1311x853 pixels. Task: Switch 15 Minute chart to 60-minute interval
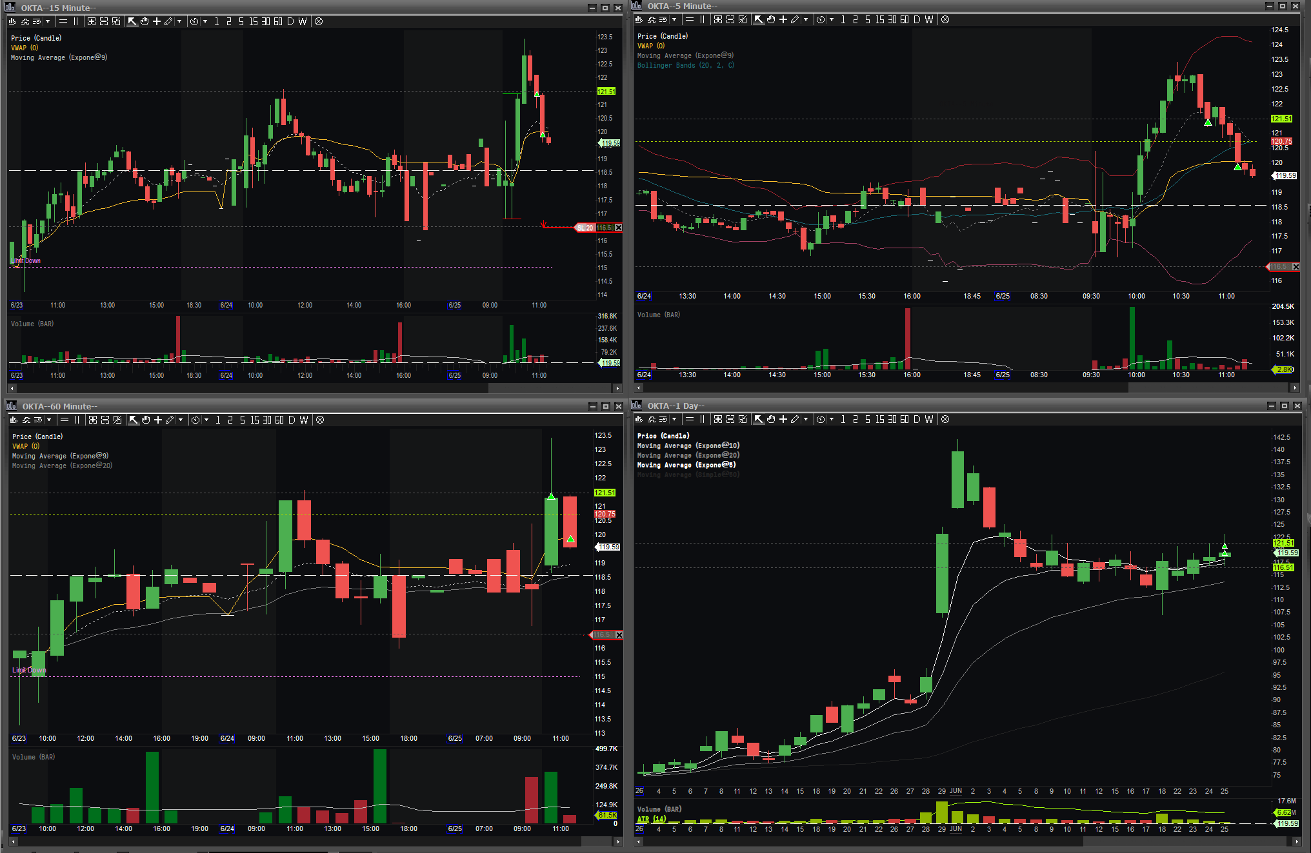[278, 21]
